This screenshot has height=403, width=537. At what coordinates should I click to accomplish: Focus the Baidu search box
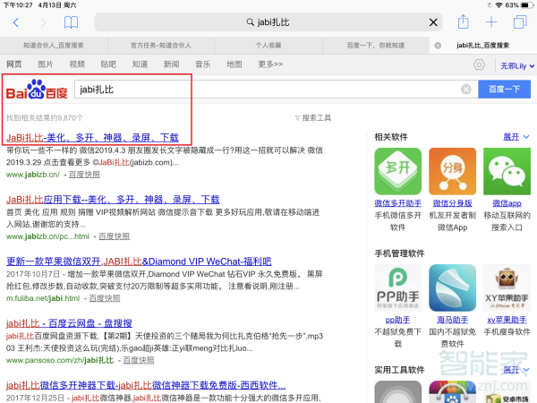click(267, 90)
